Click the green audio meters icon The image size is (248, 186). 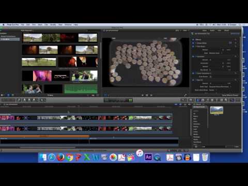tap(131, 100)
